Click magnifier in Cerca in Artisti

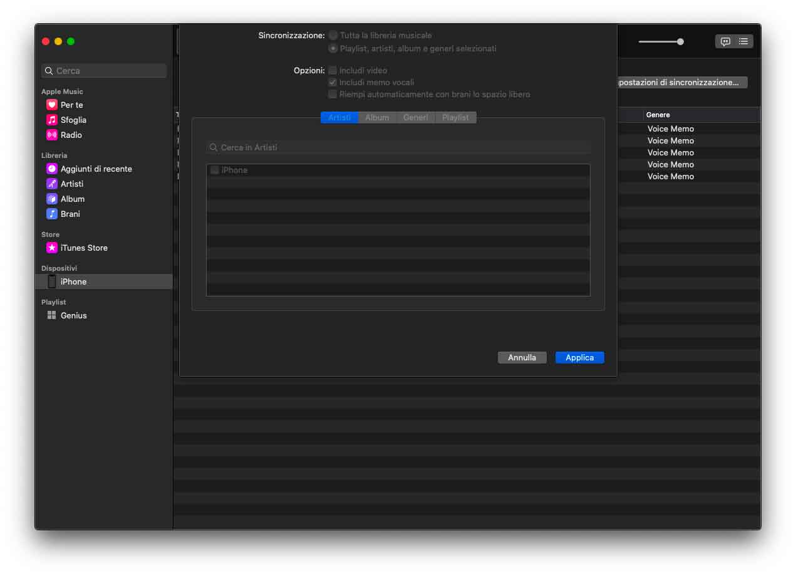[214, 147]
